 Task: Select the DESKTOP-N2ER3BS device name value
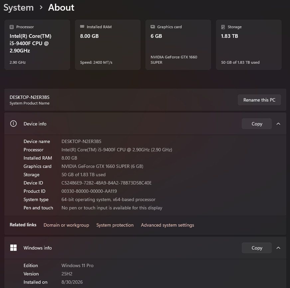pyautogui.click(x=81, y=141)
